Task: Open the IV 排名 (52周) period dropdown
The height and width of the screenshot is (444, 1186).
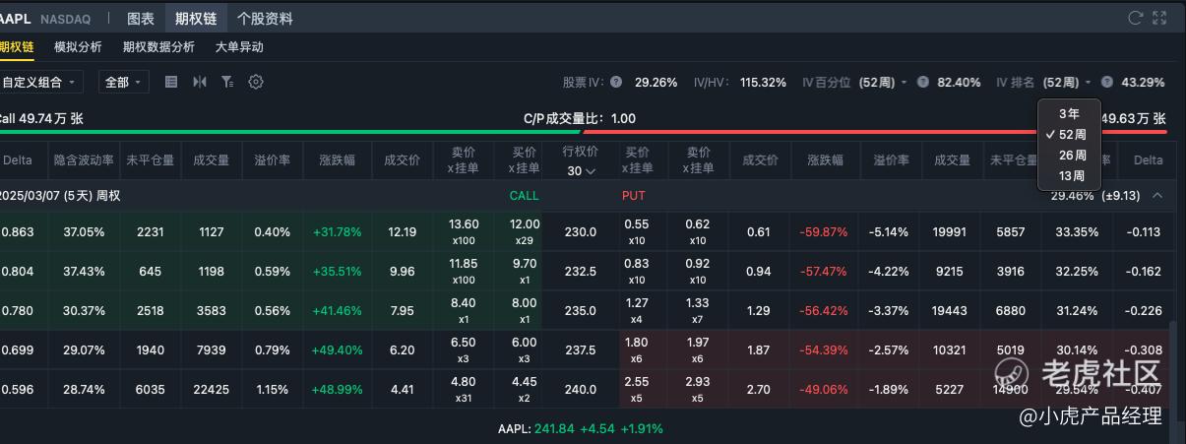Action: [x=1067, y=82]
